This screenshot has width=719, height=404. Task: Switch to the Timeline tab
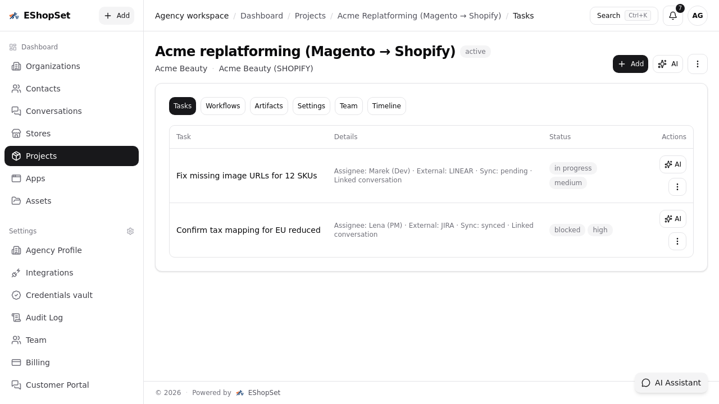(x=386, y=106)
